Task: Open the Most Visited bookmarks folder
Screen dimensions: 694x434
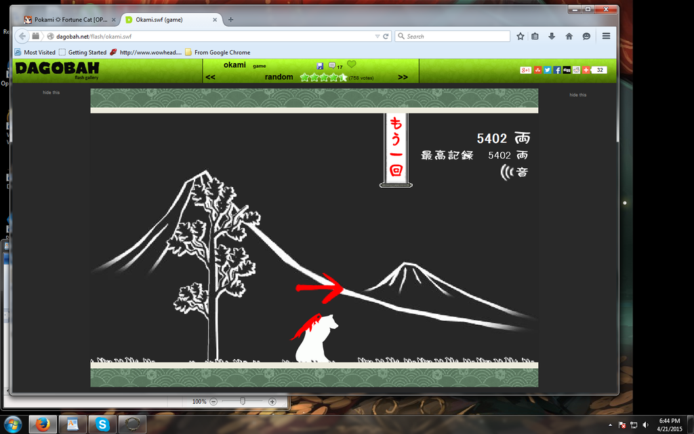Action: click(x=35, y=52)
